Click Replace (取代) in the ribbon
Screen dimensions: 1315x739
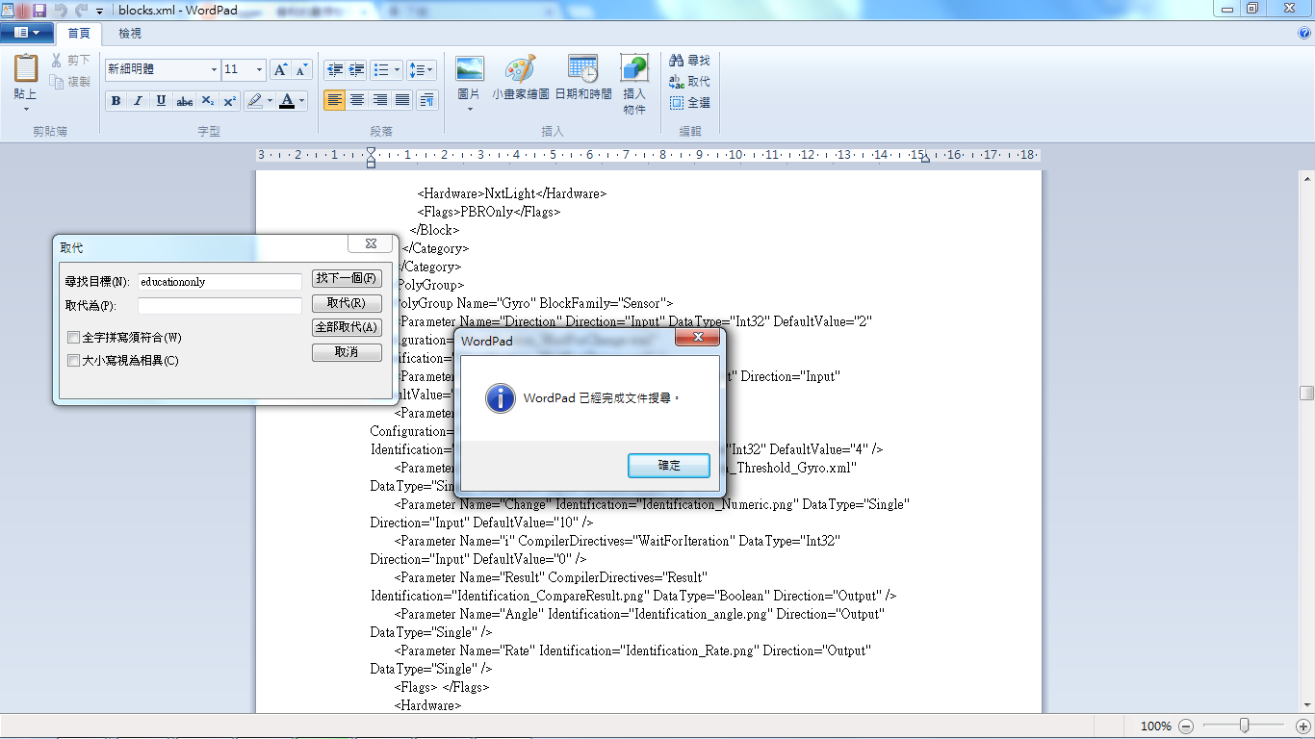689,82
